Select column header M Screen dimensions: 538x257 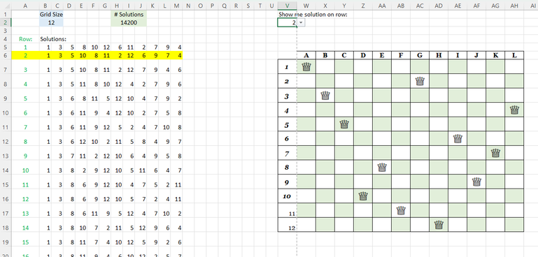pyautogui.click(x=176, y=6)
